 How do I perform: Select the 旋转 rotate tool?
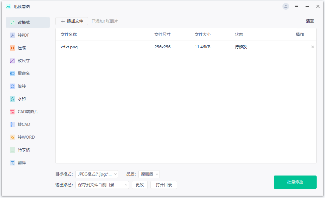pos(23,86)
